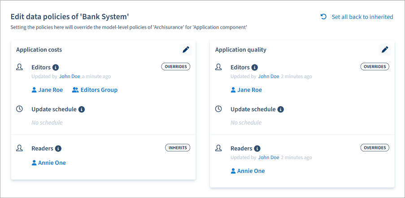This screenshot has width=405, height=198.
Task: Click the pencil edit icon for Application quality
Action: tap(385, 49)
